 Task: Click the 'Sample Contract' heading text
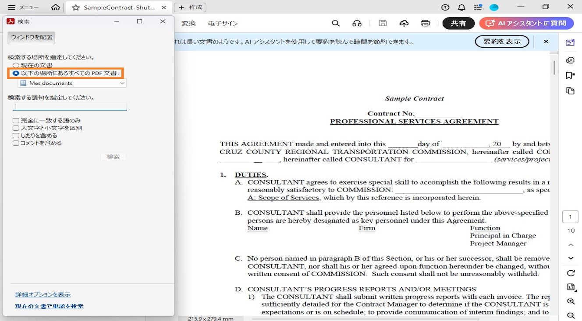point(414,99)
